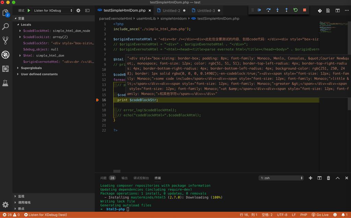Open launch.json via debug gear icon
The height and width of the screenshot is (218, 351).
point(78,11)
